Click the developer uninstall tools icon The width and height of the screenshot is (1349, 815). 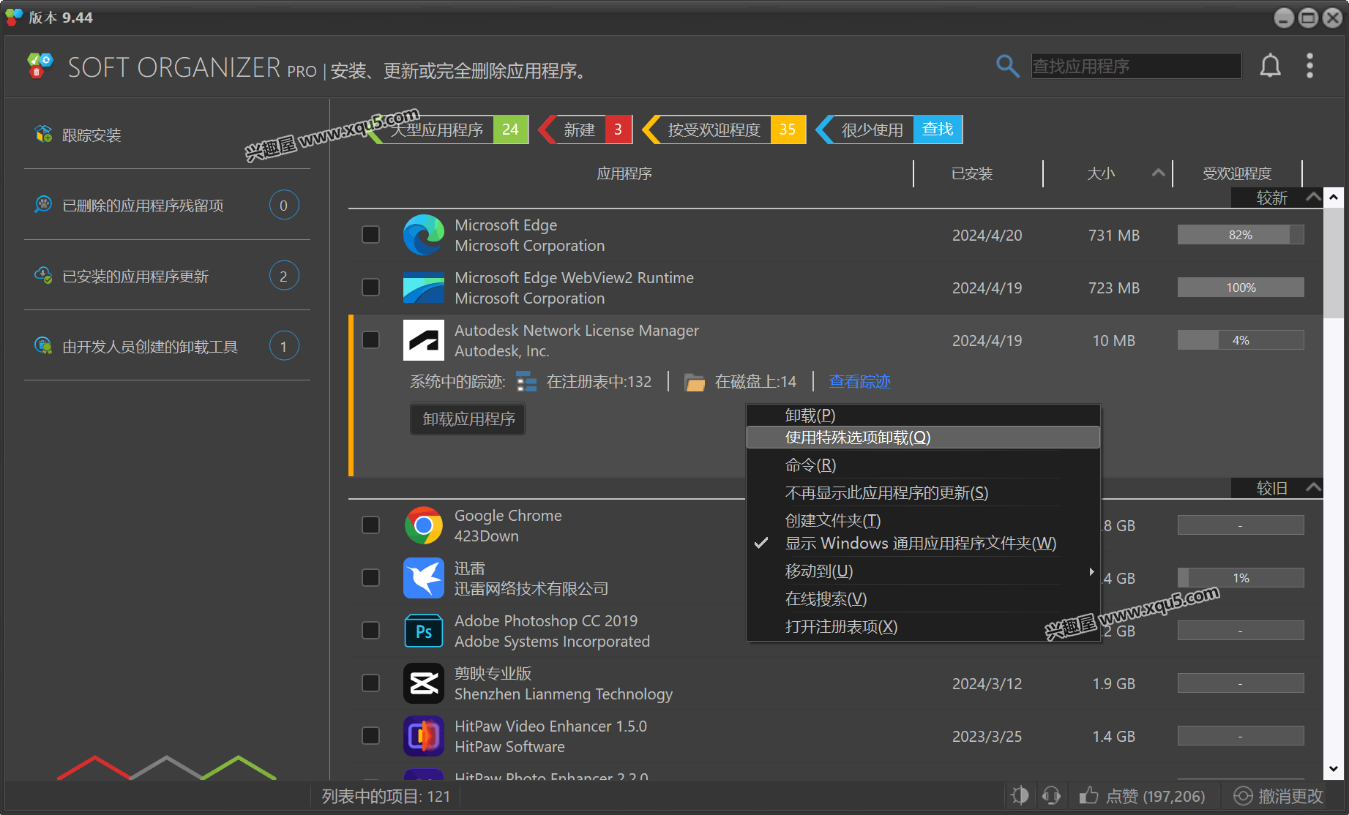pos(43,346)
